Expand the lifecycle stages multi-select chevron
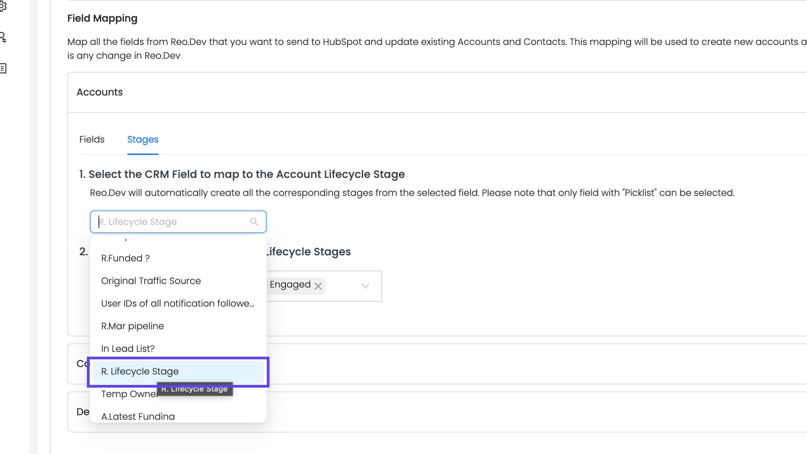 pos(365,286)
